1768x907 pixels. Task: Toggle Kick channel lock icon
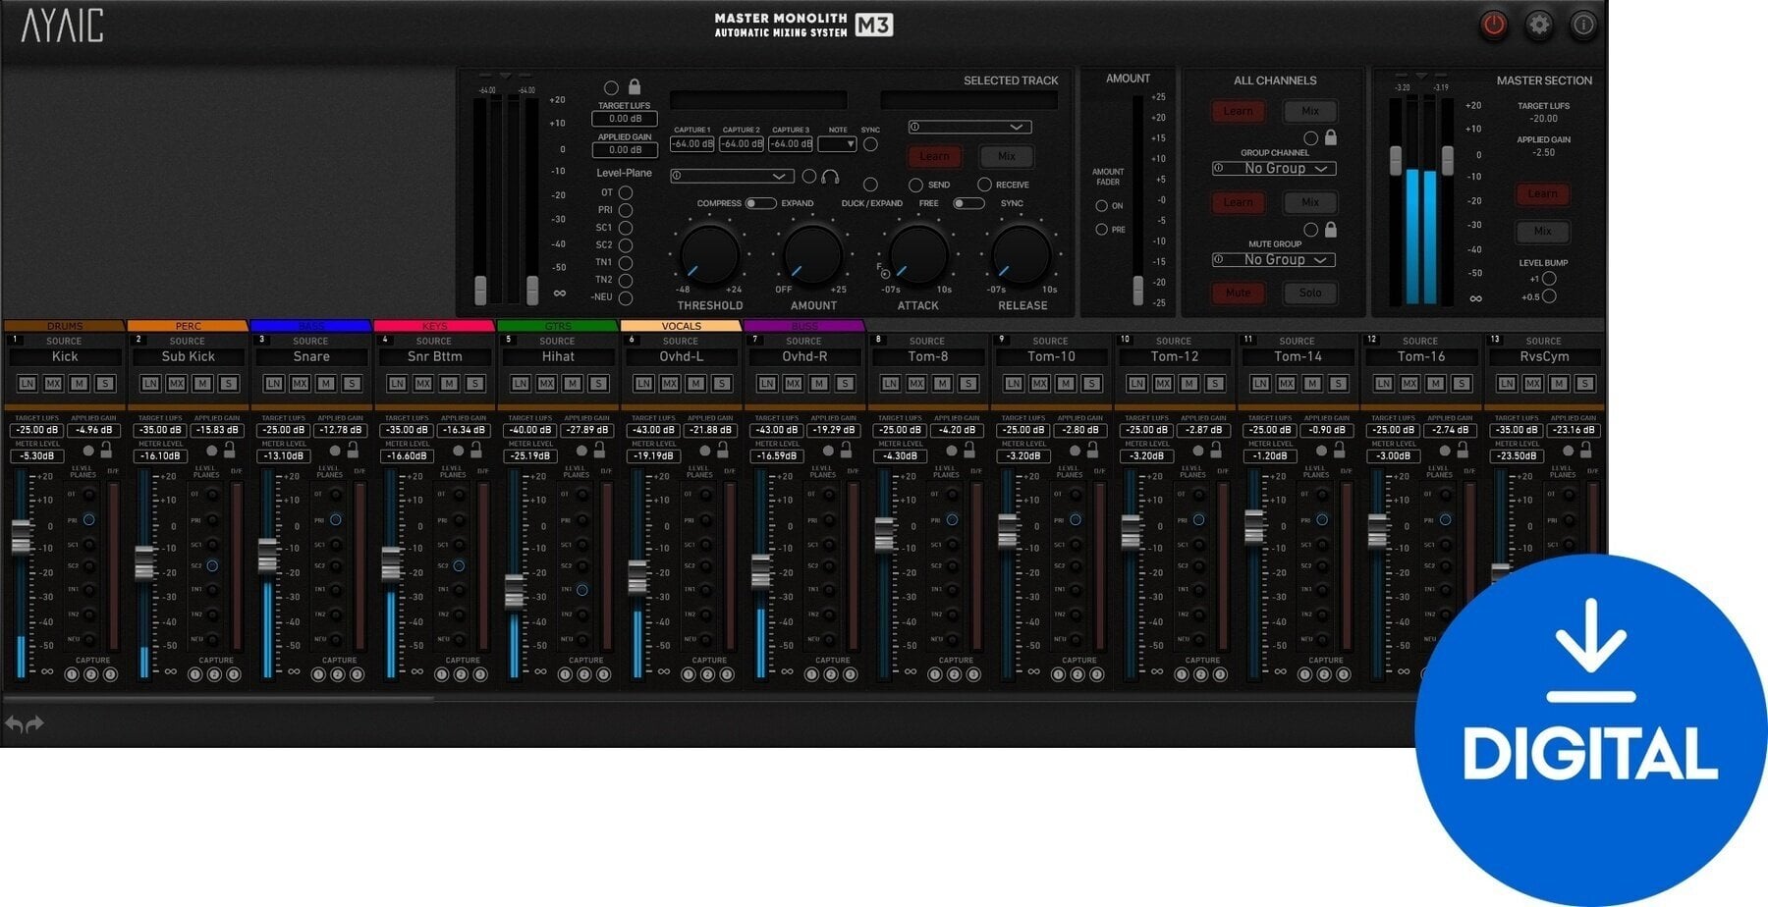106,450
